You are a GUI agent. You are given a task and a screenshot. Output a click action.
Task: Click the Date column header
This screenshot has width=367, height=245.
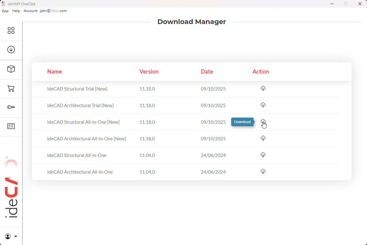(x=207, y=72)
